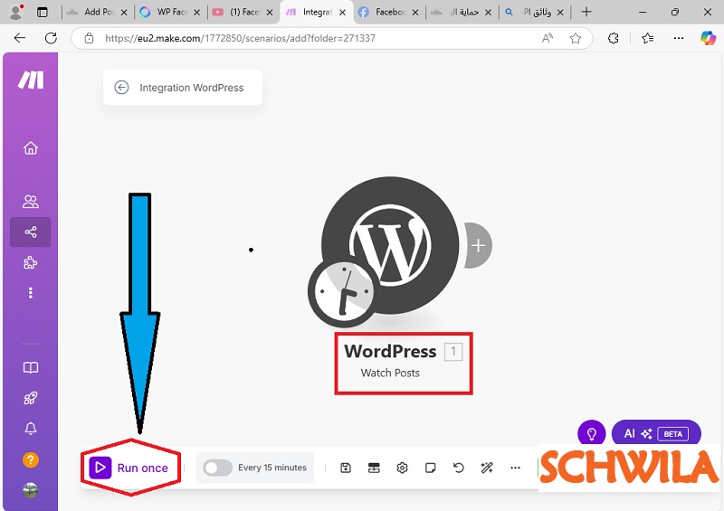
Task: Change the Every 15 minutes schedule
Action: (272, 468)
